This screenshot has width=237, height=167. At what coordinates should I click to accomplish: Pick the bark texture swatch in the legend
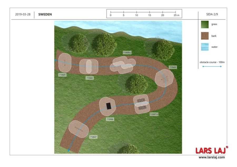205,36
